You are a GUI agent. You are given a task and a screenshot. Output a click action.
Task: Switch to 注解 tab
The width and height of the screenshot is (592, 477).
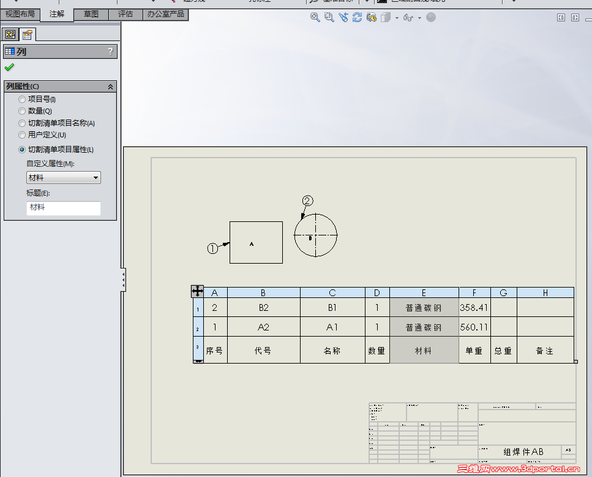click(x=57, y=14)
